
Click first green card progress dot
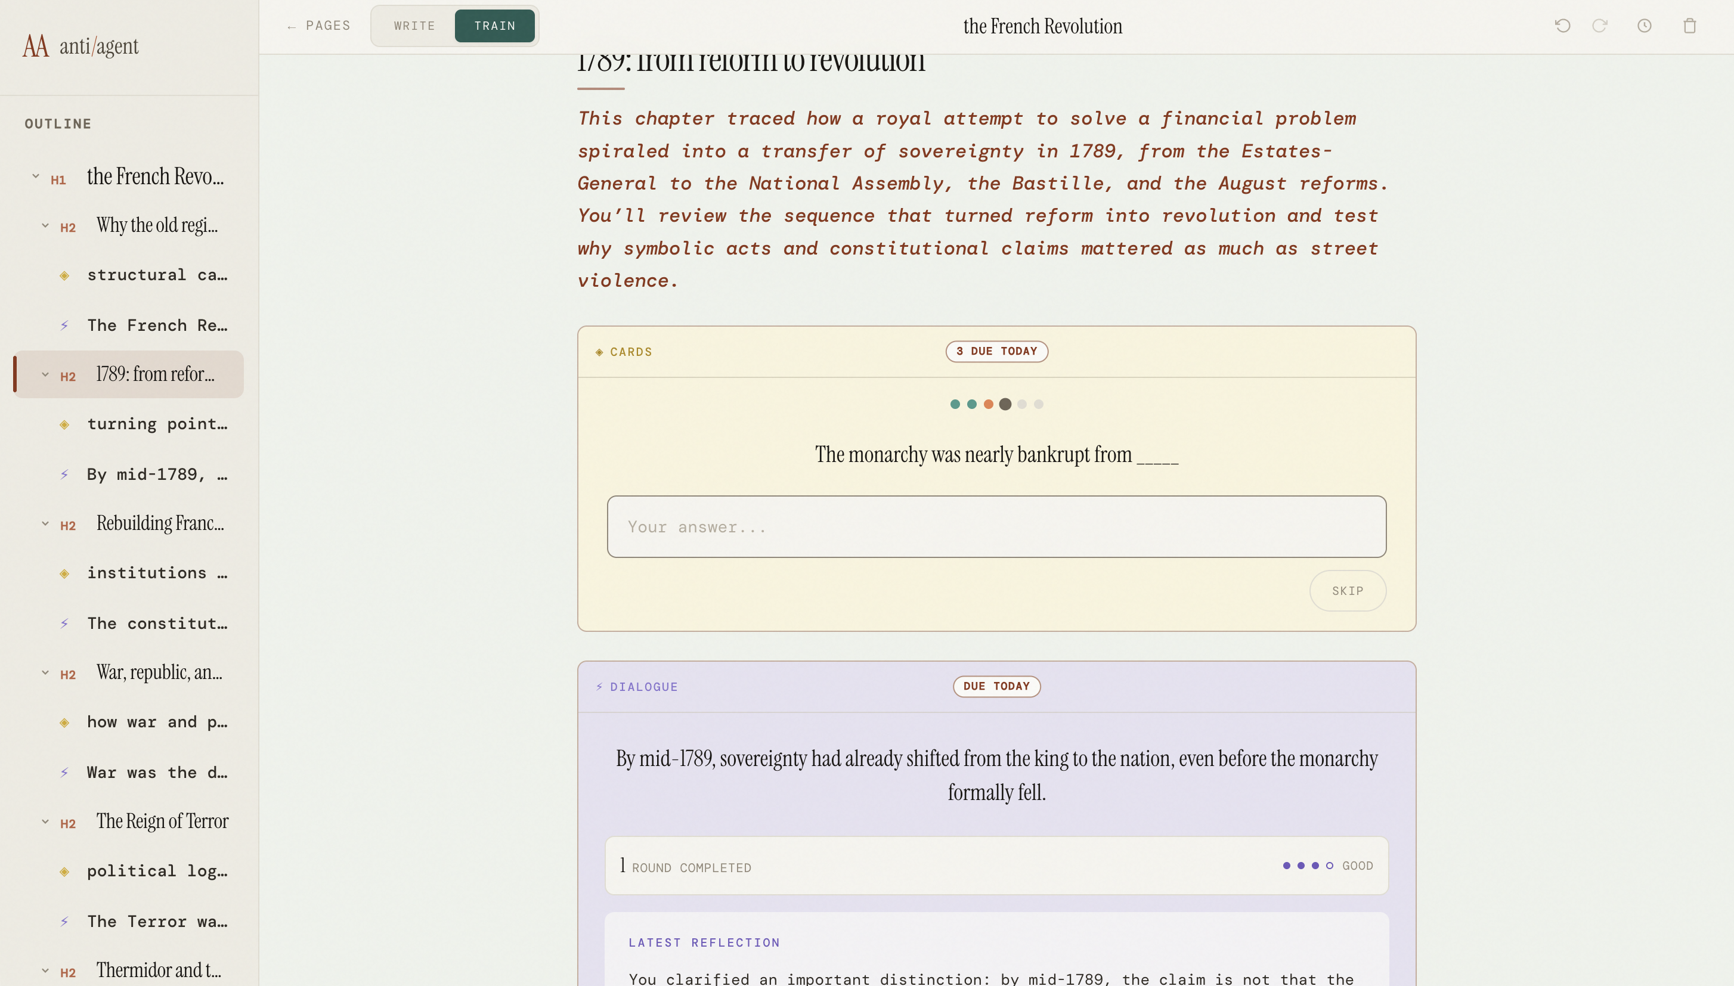955,404
